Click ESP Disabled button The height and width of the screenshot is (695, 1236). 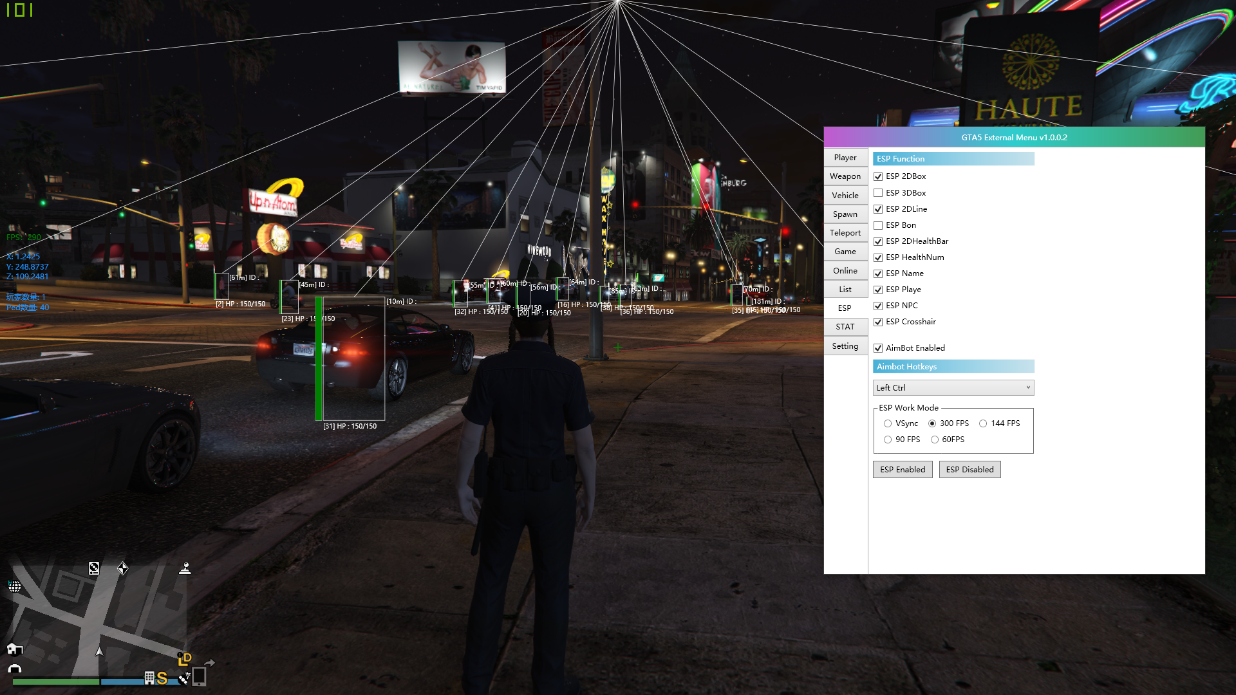click(969, 469)
